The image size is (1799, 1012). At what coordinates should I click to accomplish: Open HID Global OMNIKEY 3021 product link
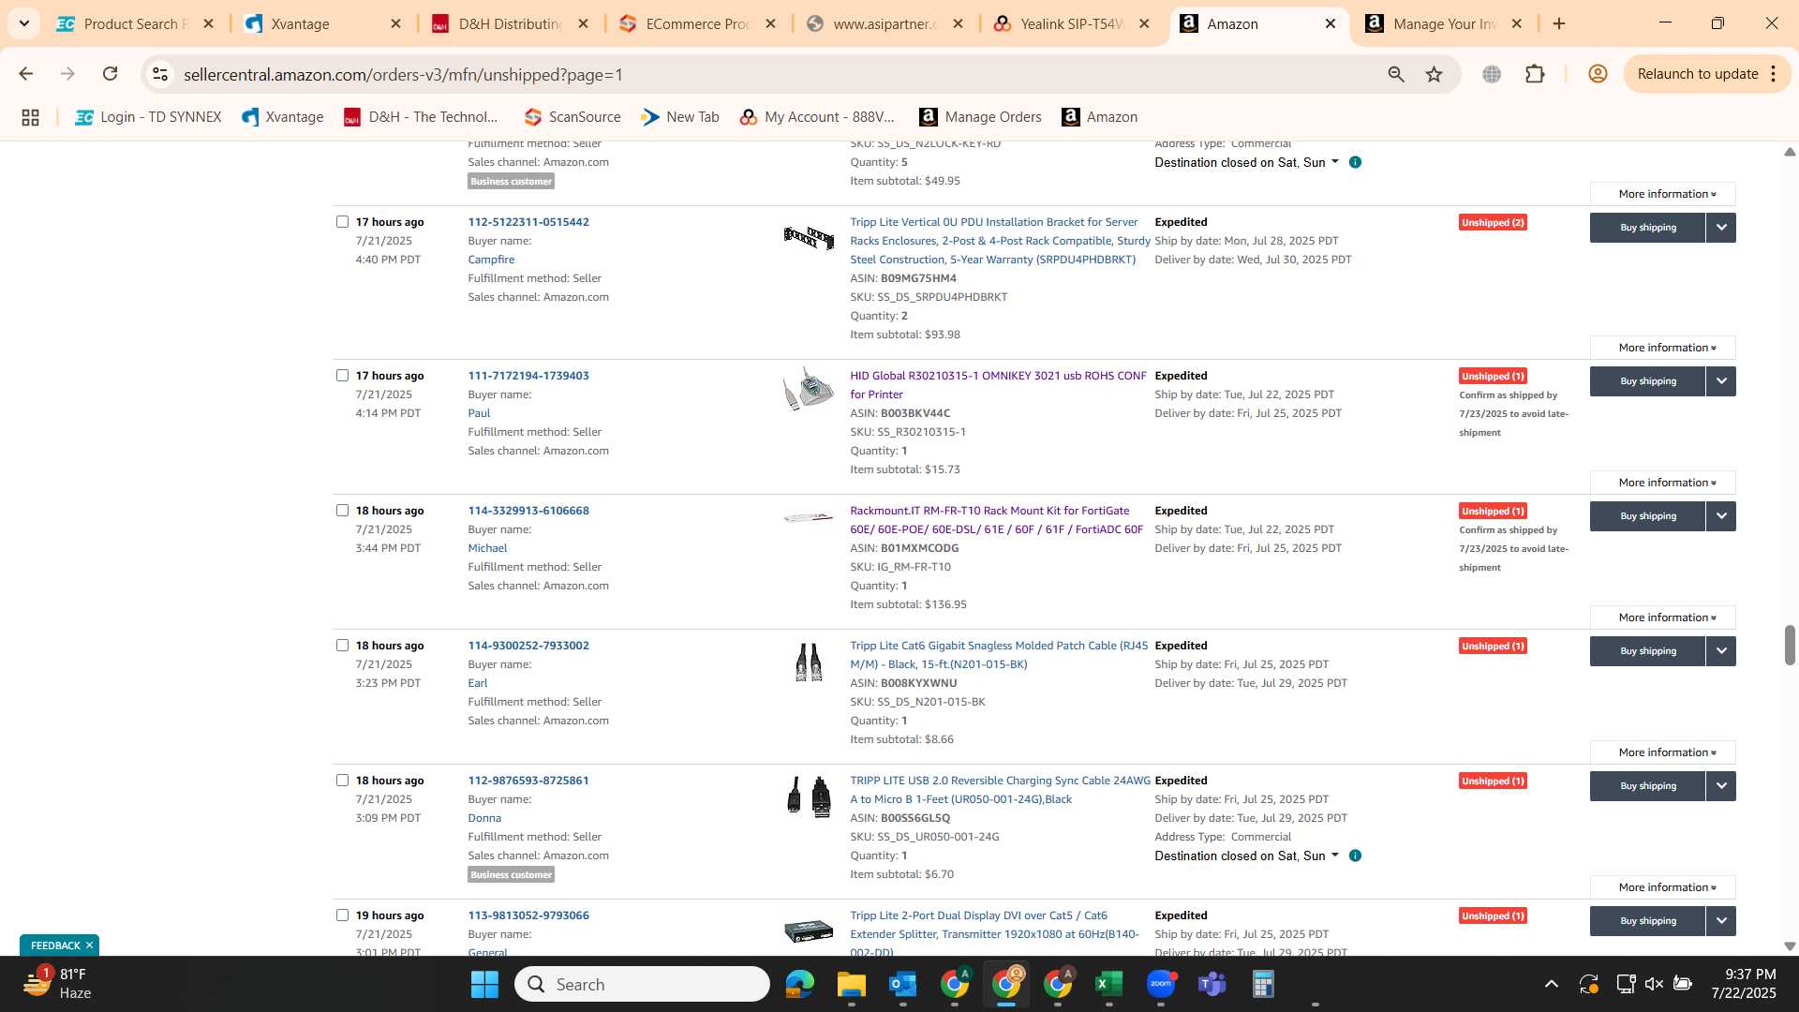click(x=998, y=385)
